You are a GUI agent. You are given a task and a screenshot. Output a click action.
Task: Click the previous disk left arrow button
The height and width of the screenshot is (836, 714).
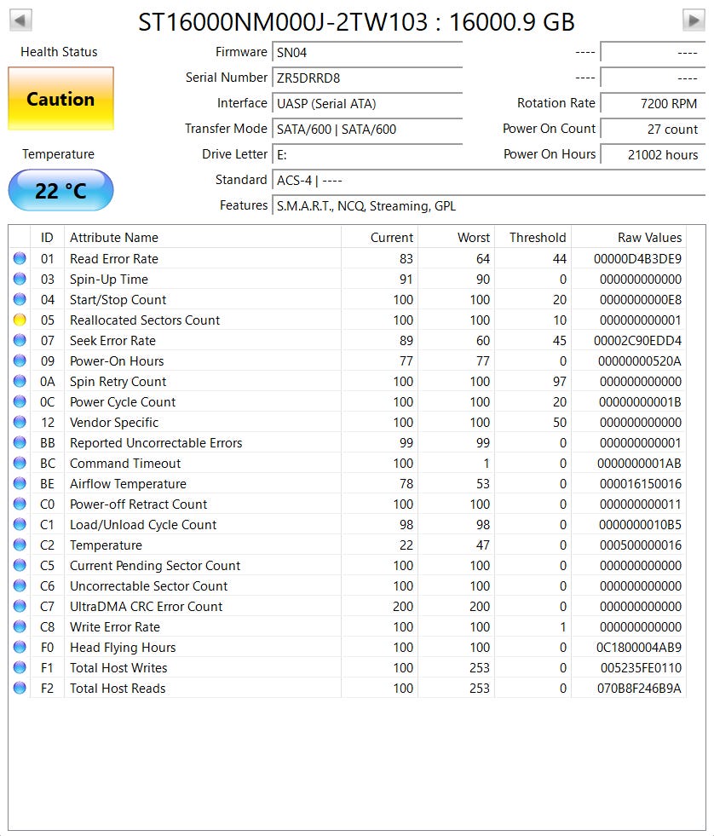20,20
